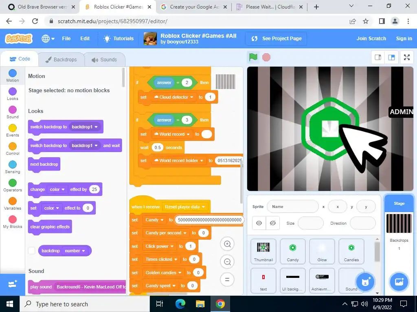
Task: Open color dropdown in set effect block
Action: (52, 208)
